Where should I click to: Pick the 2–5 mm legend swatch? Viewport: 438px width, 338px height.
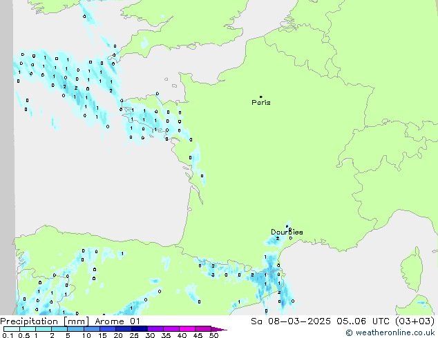click(59, 329)
